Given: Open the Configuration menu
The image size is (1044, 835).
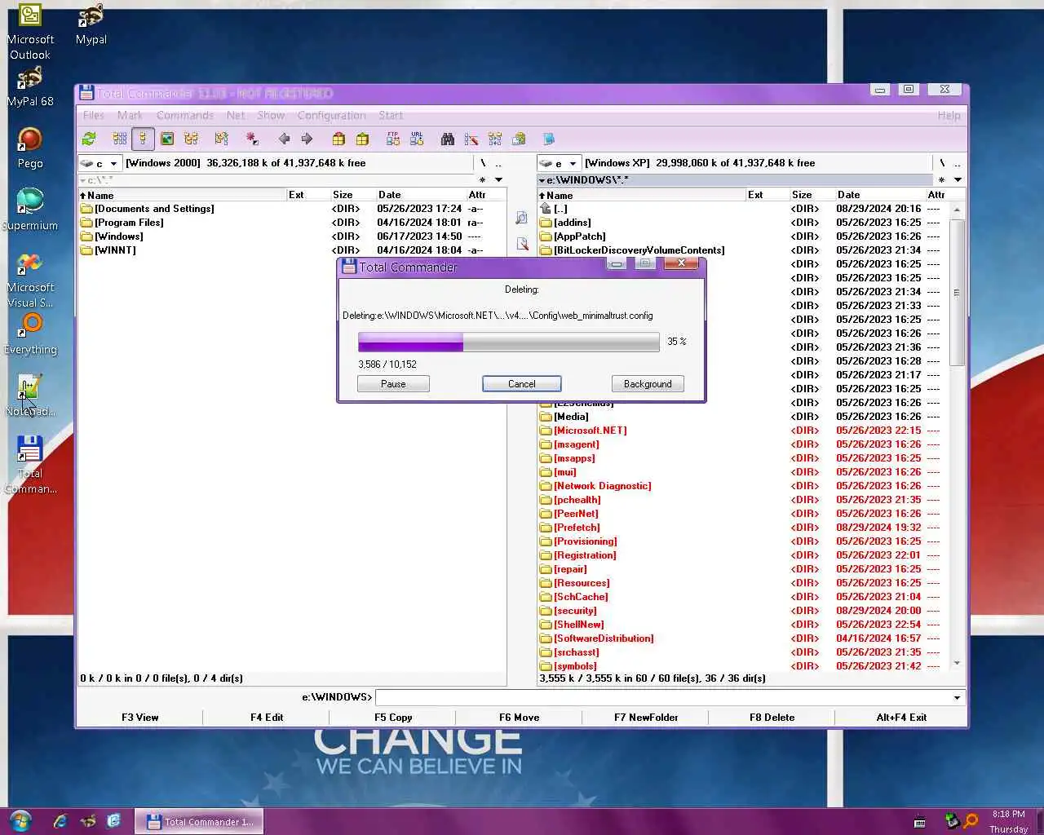Looking at the screenshot, I should tap(331, 116).
